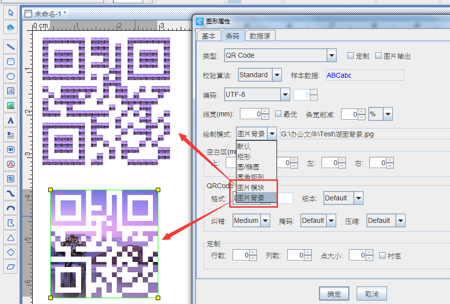450x304 pixels.
Task: Activate the line drawing tool
Action: click(10, 46)
